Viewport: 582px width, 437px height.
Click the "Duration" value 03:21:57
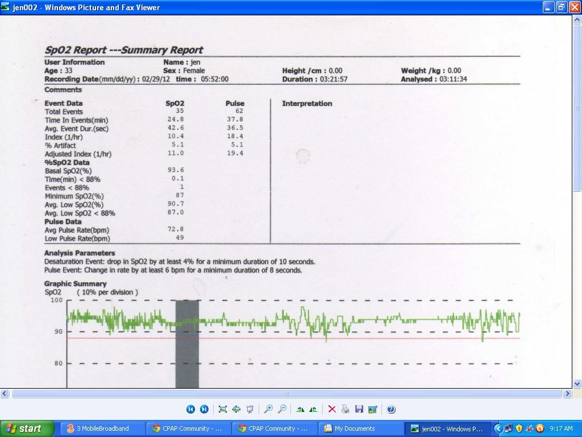coord(333,79)
